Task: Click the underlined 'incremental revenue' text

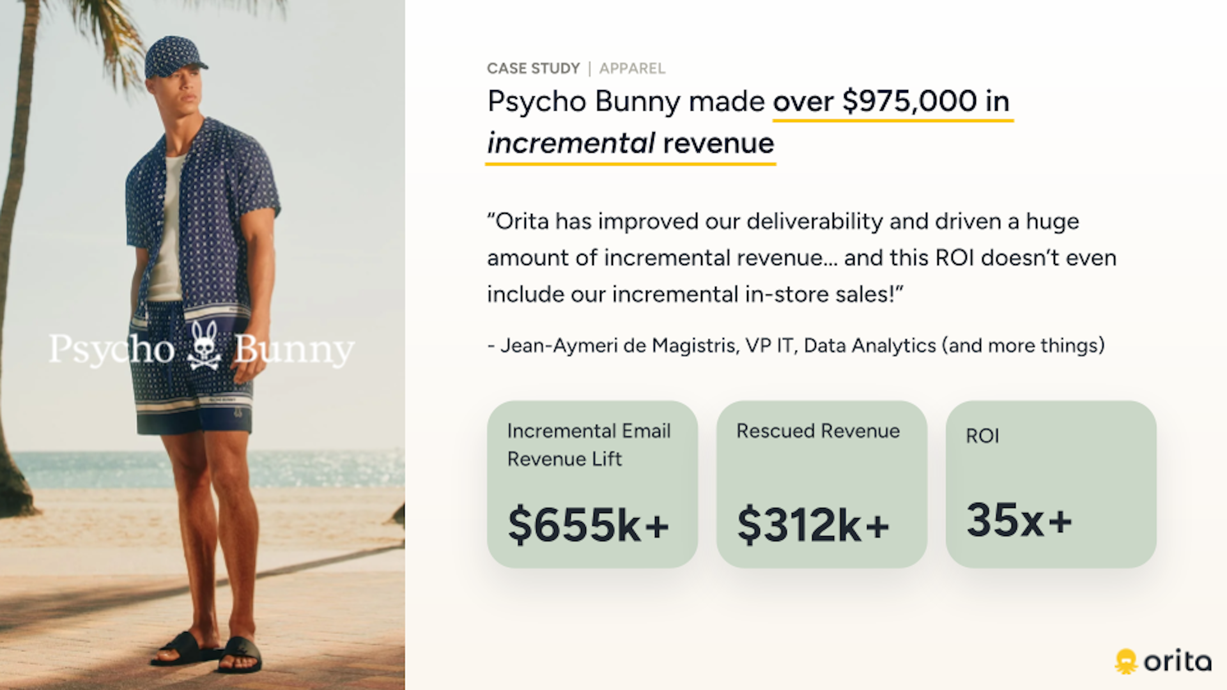Action: [630, 144]
